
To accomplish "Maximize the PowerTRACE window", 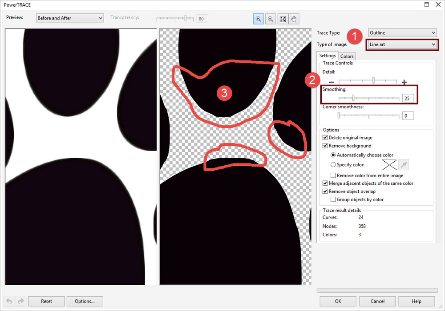I will (x=427, y=4).
